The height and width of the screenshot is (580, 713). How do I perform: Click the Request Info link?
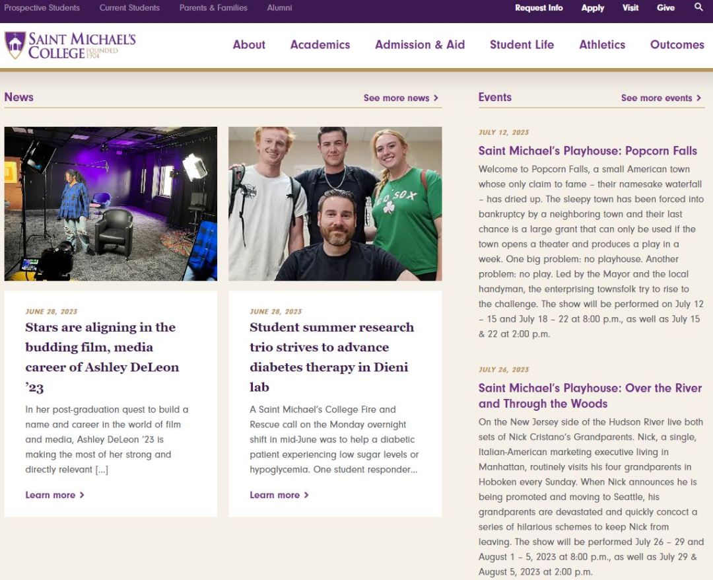pyautogui.click(x=539, y=8)
